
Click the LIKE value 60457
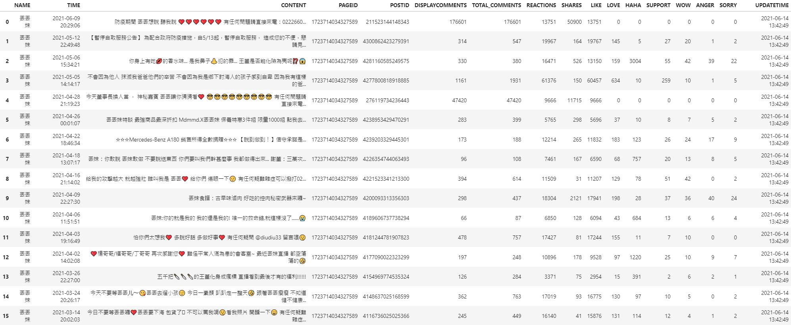(x=595, y=80)
